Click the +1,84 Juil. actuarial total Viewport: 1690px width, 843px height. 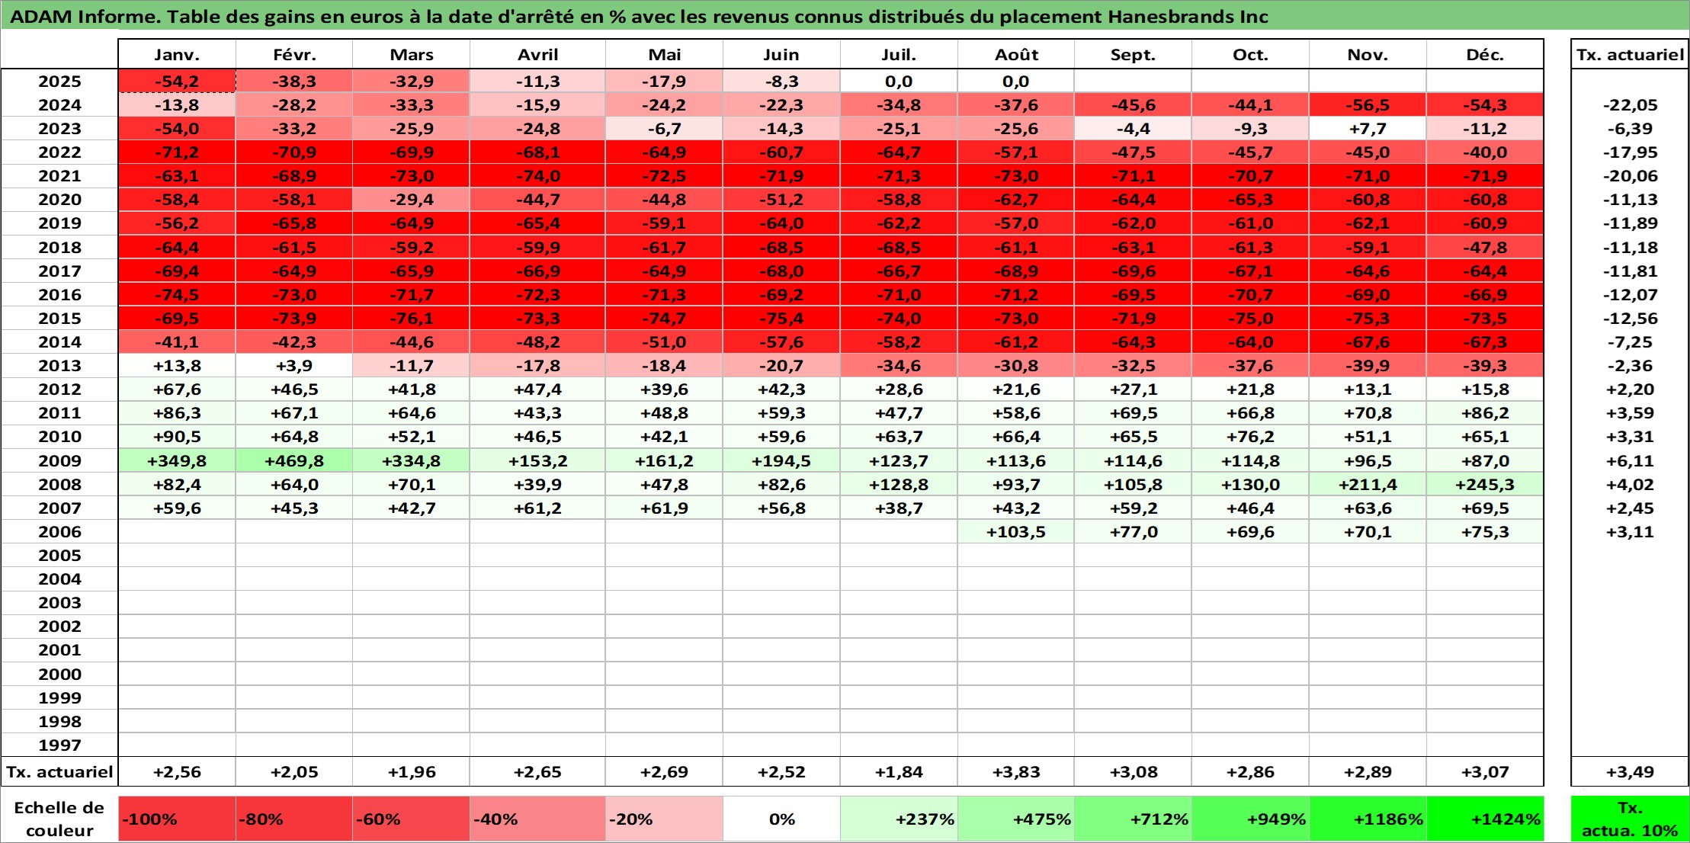[x=899, y=771]
